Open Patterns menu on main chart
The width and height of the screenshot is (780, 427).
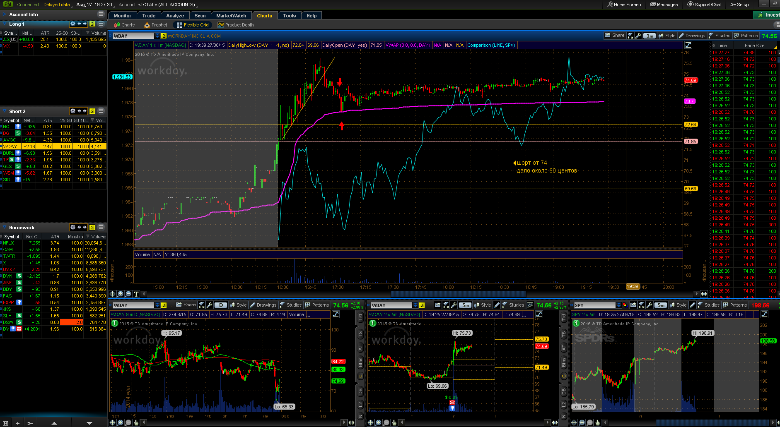pos(746,36)
